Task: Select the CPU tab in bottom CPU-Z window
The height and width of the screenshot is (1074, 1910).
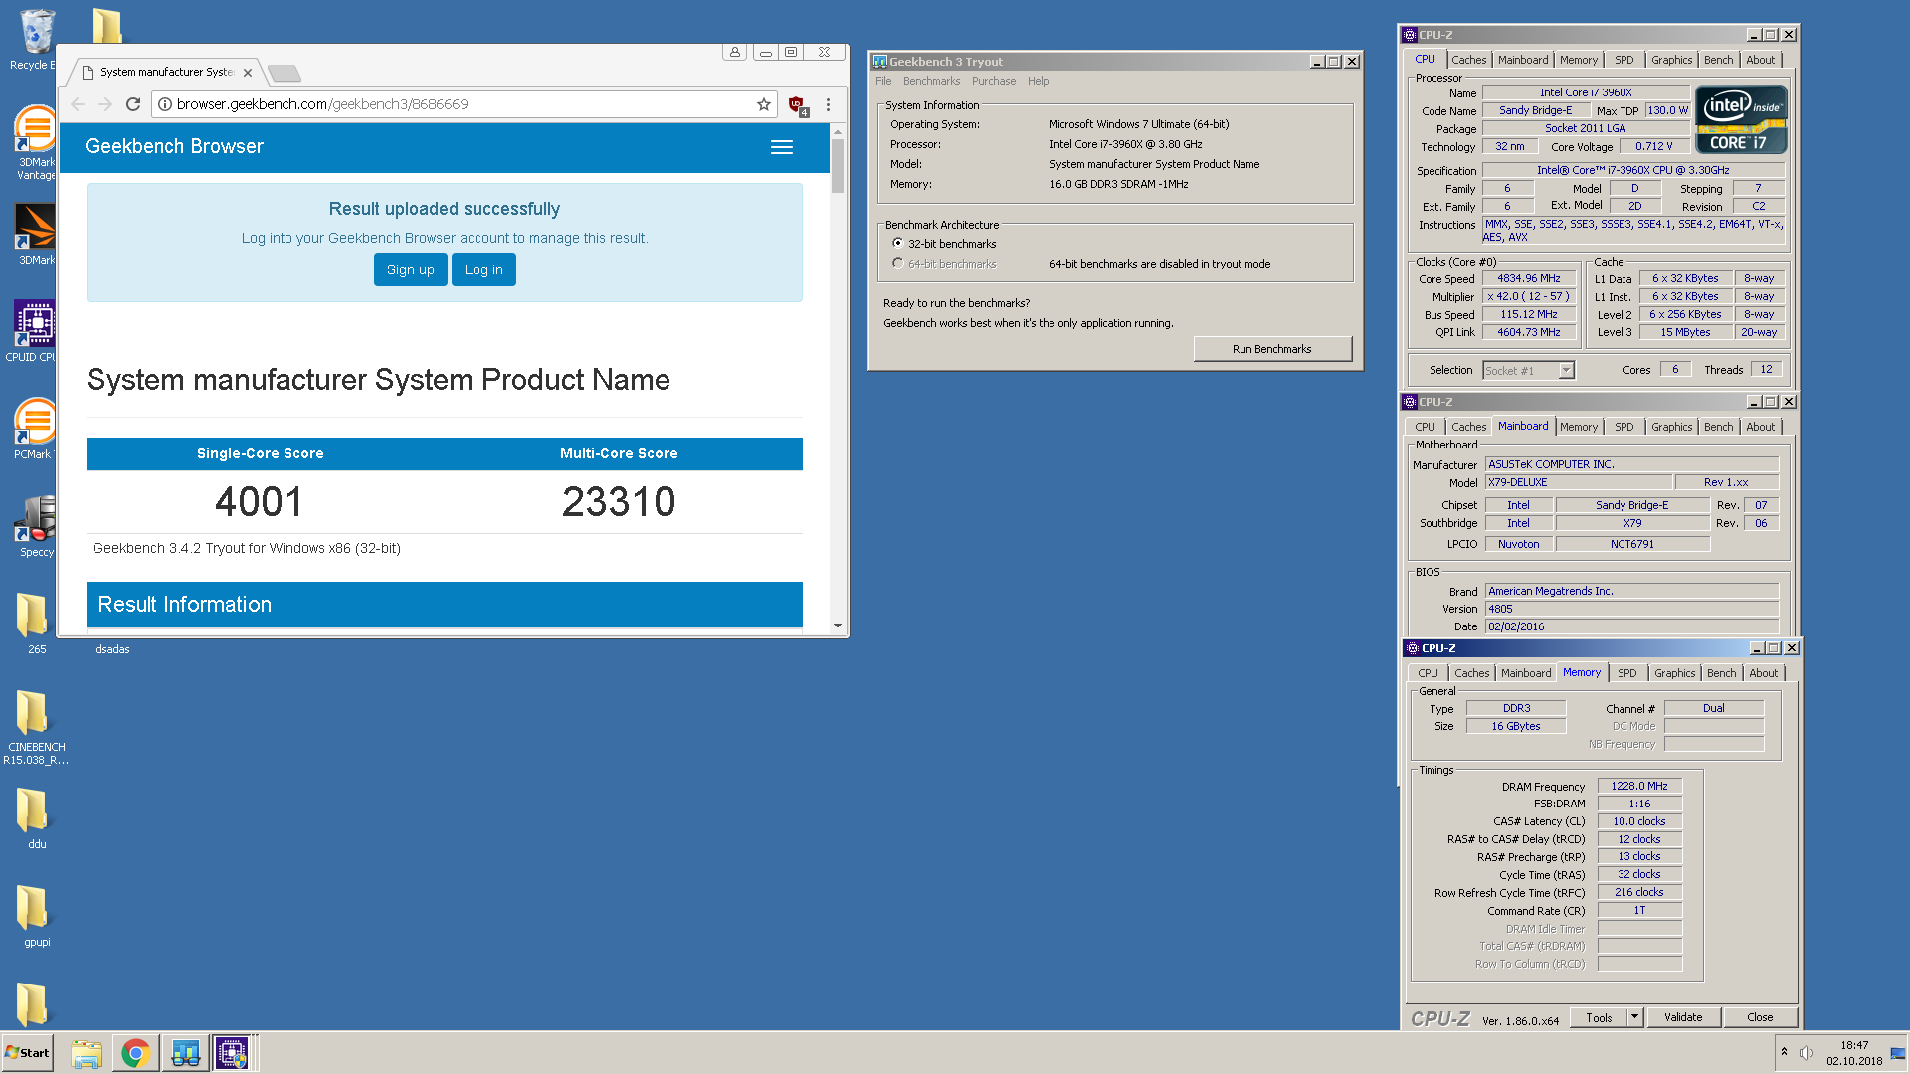Action: pos(1428,673)
